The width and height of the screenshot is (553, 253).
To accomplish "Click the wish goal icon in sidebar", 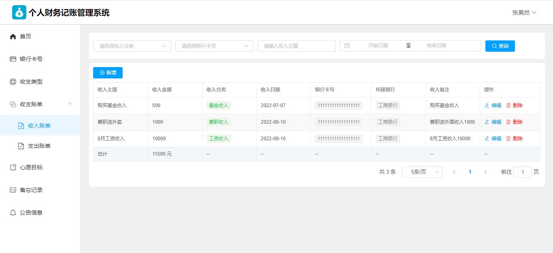I will pyautogui.click(x=13, y=167).
